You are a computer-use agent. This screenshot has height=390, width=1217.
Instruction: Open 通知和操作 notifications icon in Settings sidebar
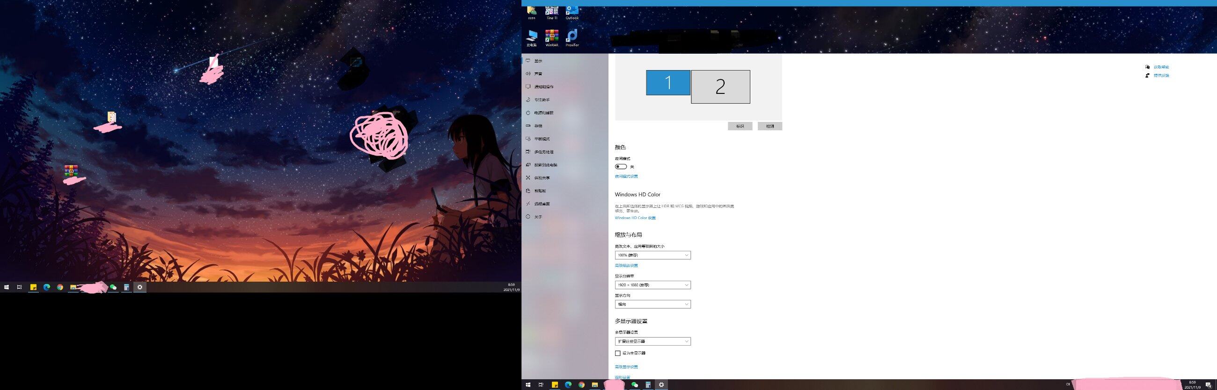click(x=528, y=87)
